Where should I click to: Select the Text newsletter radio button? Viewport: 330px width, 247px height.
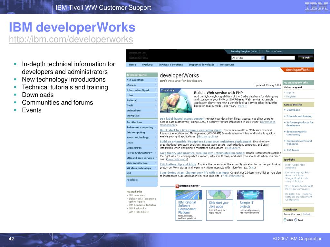coord(296,220)
